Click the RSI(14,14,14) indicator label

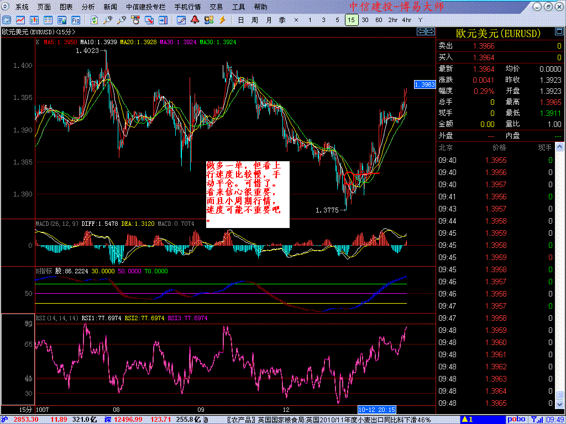(x=57, y=318)
